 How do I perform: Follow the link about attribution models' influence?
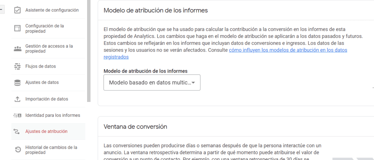(x=225, y=54)
